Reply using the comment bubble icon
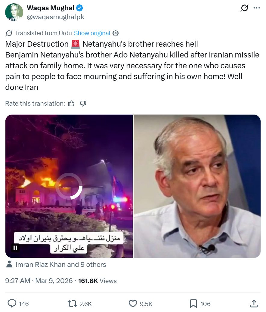The height and width of the screenshot is (312, 266). (x=12, y=304)
